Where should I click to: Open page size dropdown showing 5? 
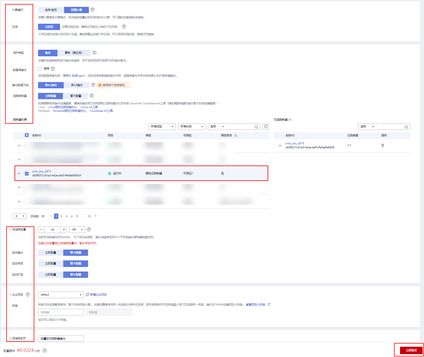tap(20, 216)
